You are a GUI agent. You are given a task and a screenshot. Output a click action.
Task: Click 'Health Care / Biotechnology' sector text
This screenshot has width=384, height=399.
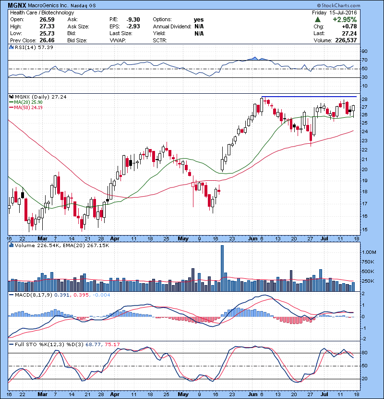pos(42,12)
